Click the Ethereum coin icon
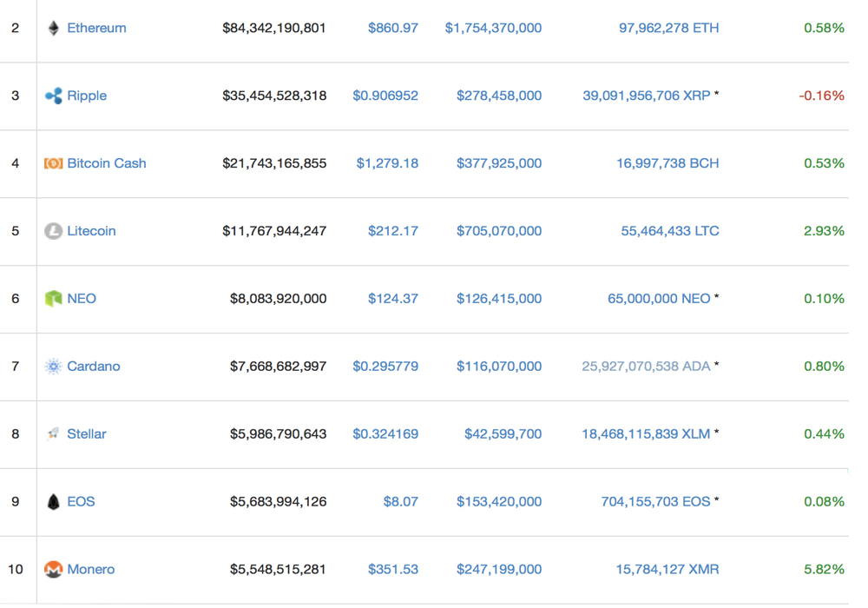The width and height of the screenshot is (868, 608). click(x=53, y=29)
